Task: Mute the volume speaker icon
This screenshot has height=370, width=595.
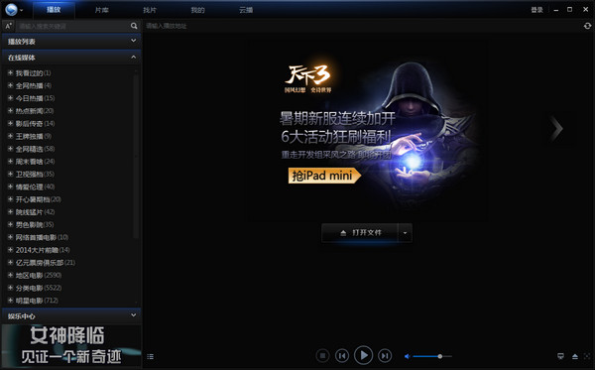Action: coord(407,356)
